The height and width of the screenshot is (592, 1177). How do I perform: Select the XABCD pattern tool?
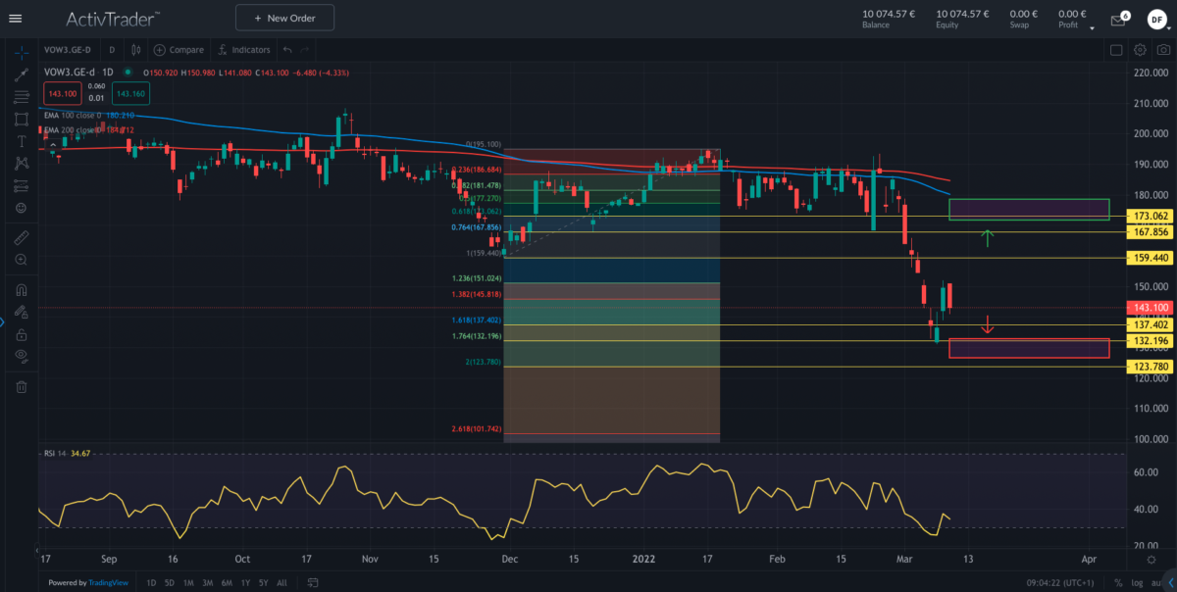[21, 164]
